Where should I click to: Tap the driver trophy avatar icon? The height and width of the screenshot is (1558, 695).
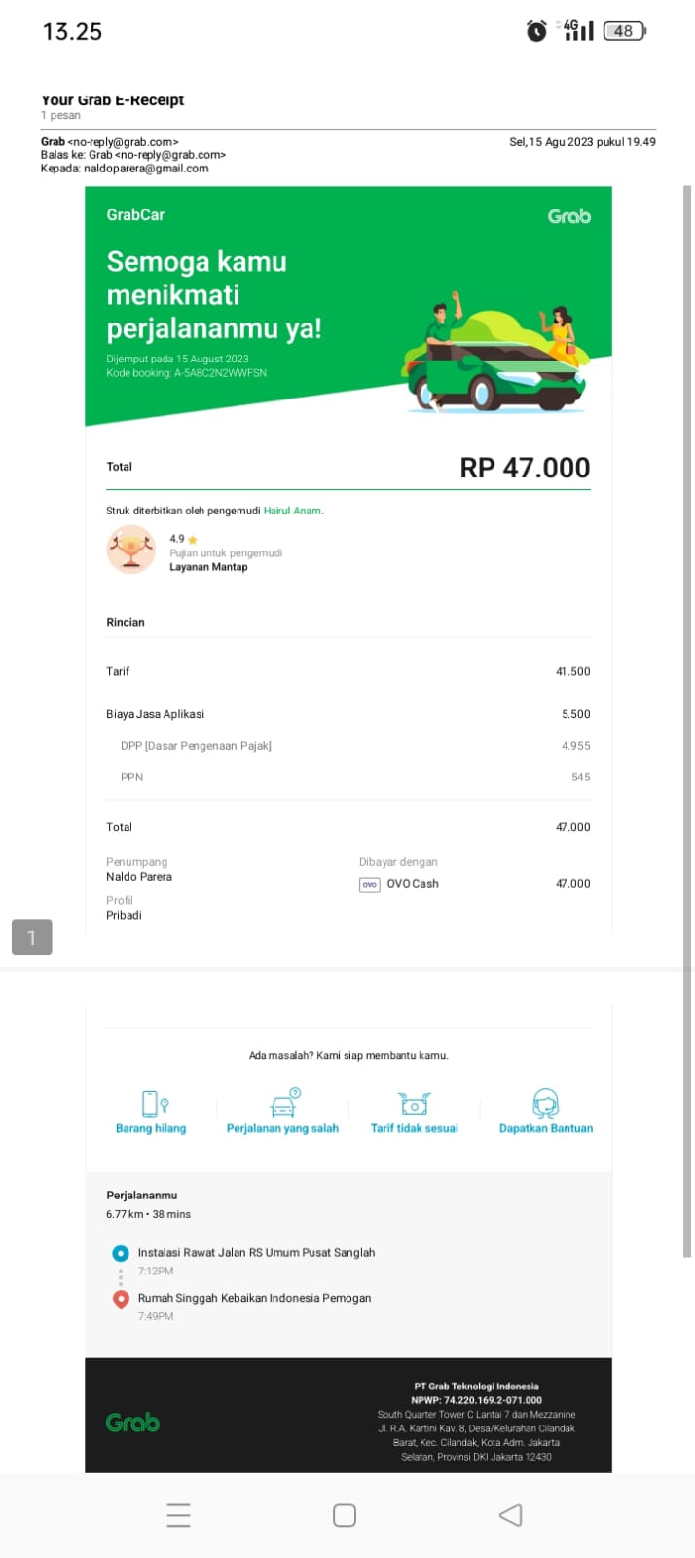(x=130, y=550)
